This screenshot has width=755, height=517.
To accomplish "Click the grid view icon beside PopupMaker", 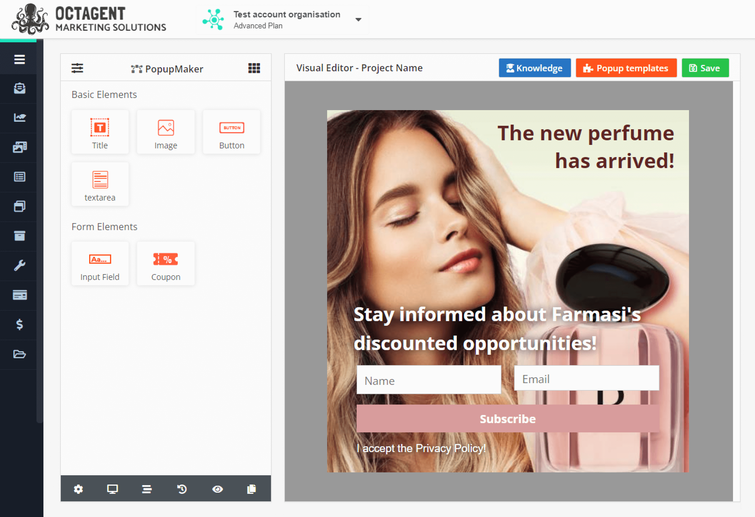I will [x=254, y=68].
